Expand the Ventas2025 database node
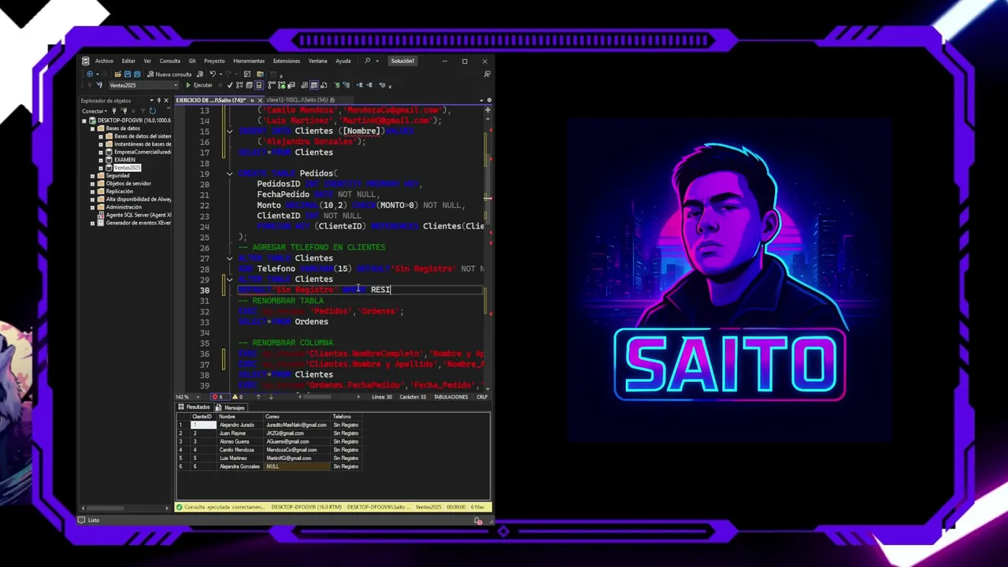The width and height of the screenshot is (1008, 567). [x=101, y=168]
